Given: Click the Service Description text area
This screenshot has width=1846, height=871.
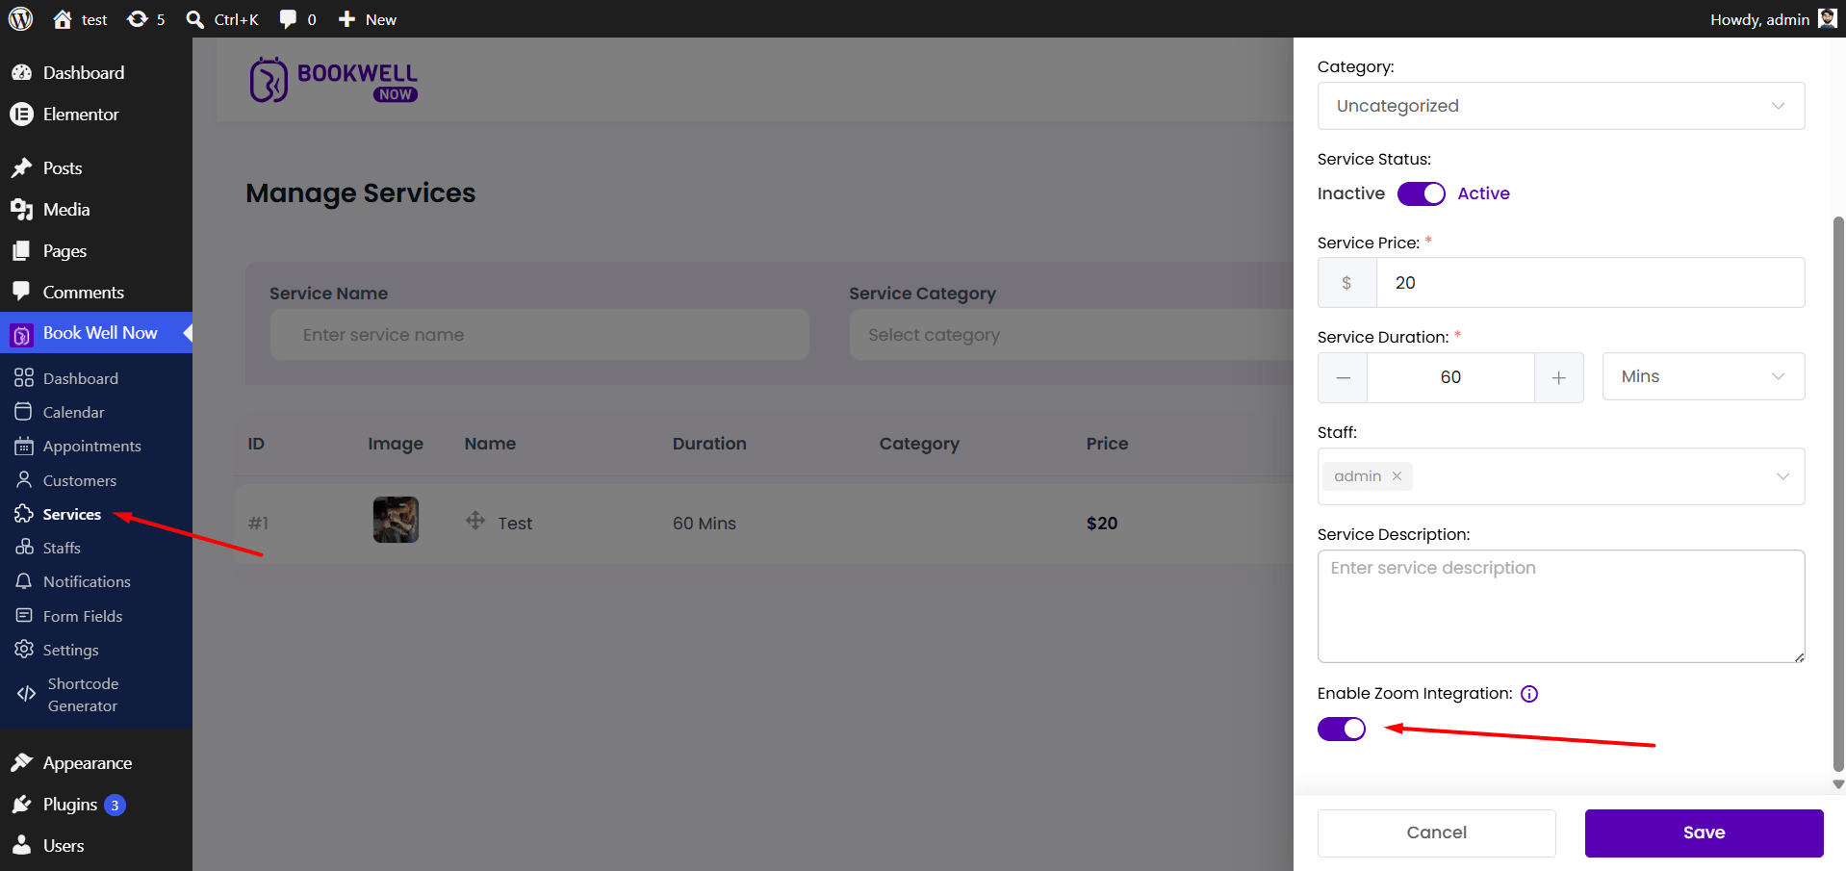Looking at the screenshot, I should [x=1561, y=606].
